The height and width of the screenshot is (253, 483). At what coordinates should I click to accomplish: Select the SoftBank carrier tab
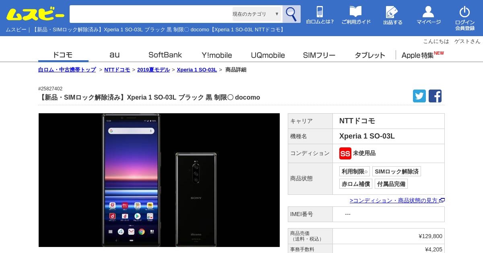(165, 55)
